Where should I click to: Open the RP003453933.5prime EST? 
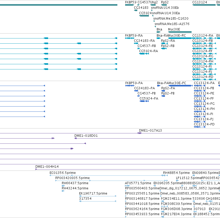[x=126, y=217]
